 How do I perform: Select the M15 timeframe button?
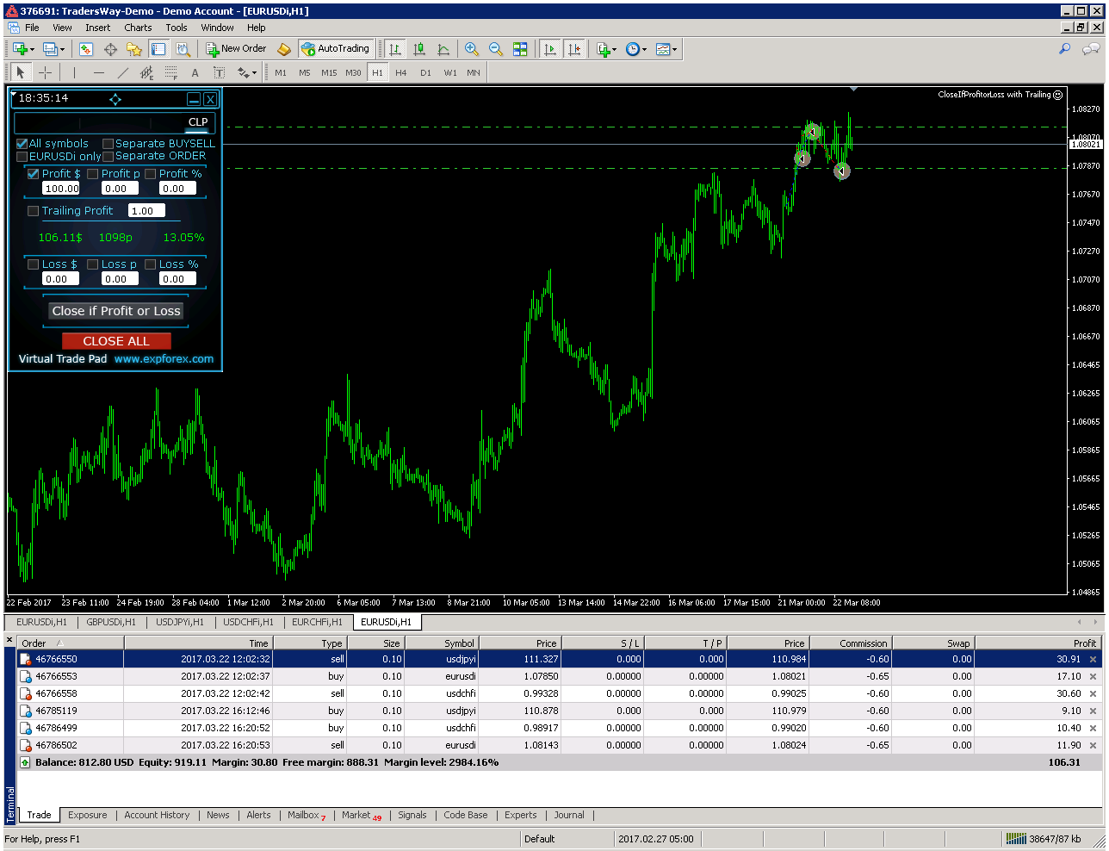point(329,73)
